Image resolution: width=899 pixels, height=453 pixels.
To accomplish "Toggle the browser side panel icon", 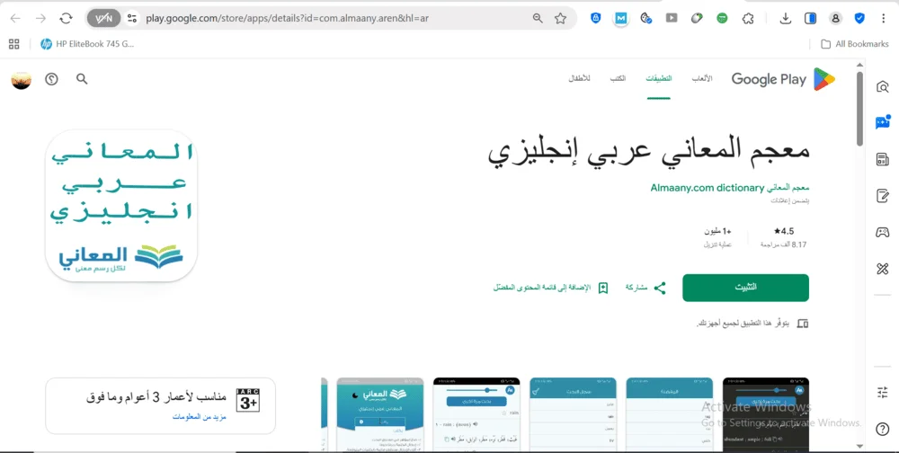I will 811,18.
